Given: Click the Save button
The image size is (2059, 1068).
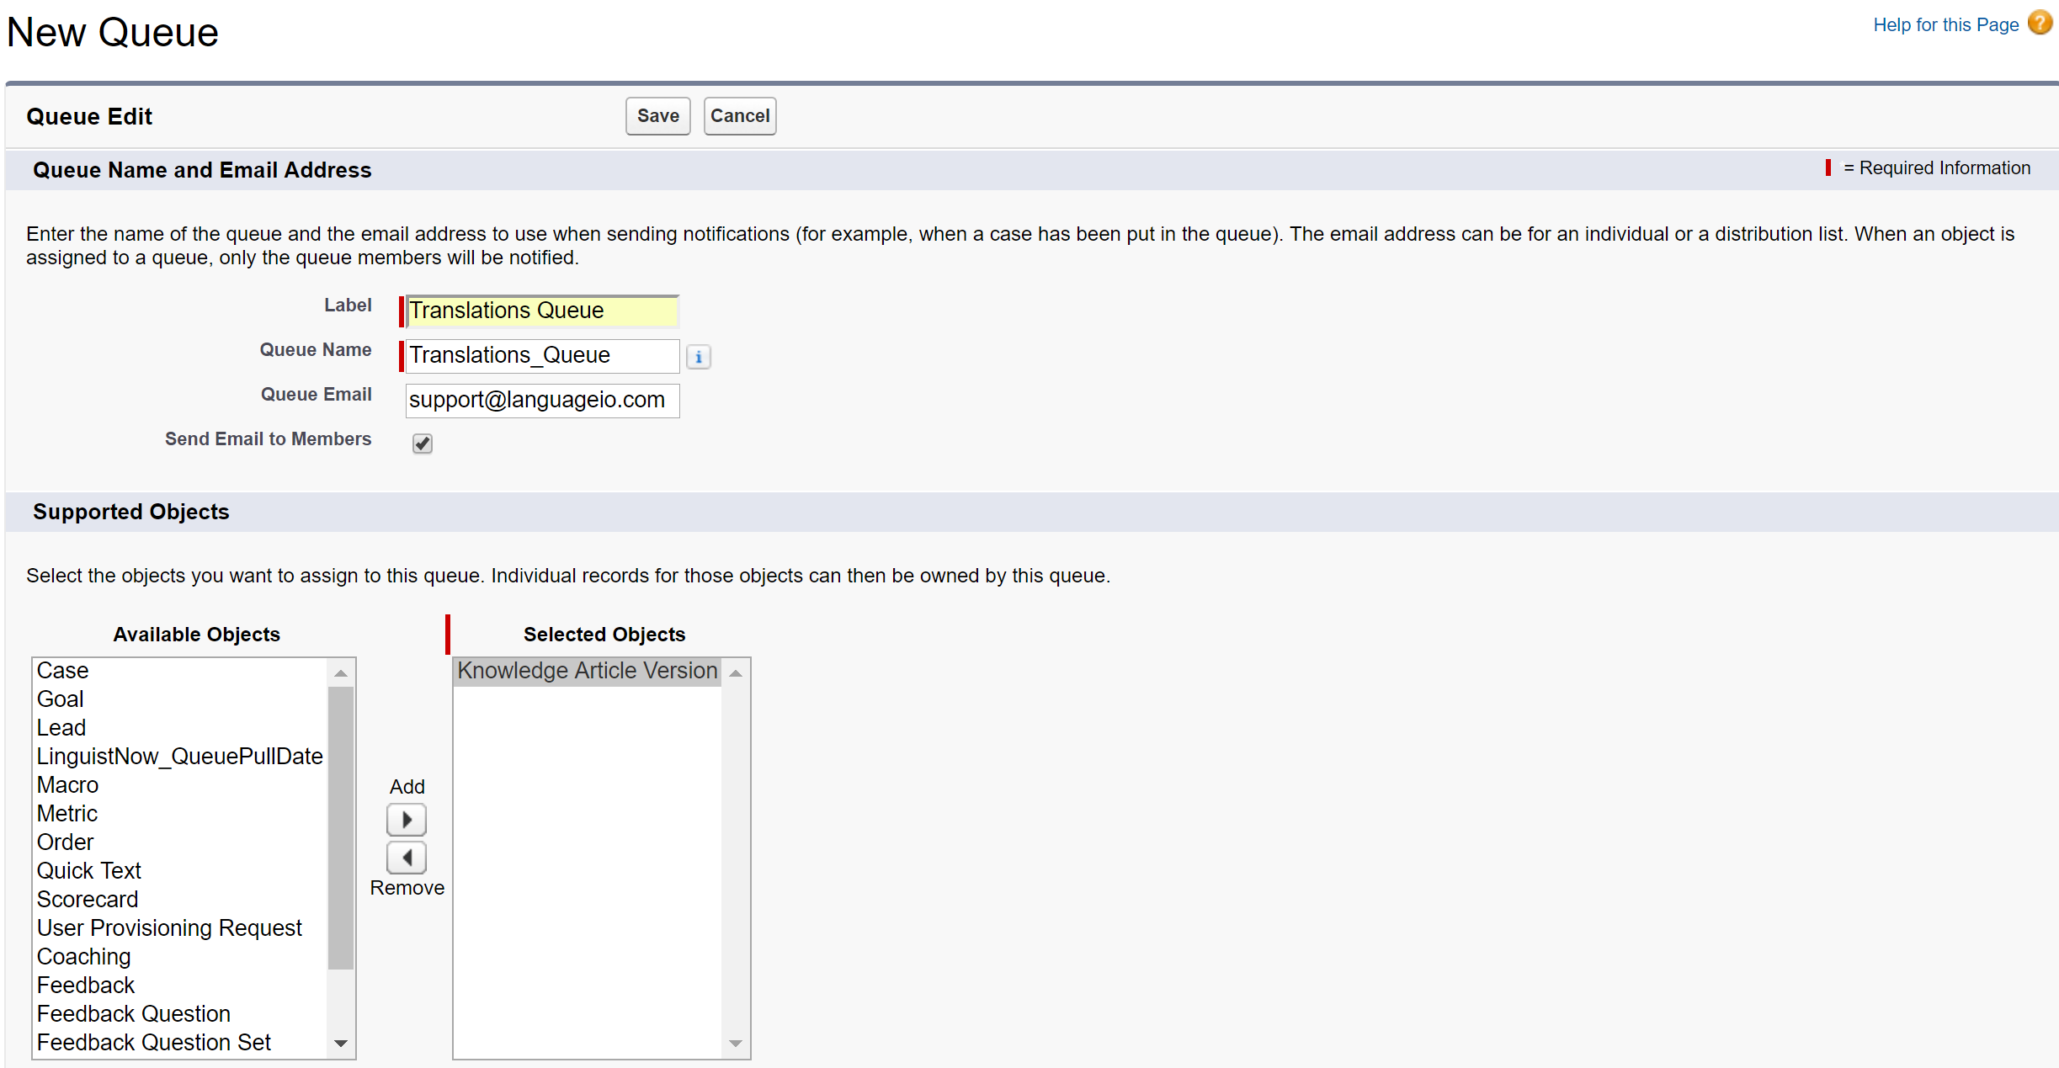Looking at the screenshot, I should pyautogui.click(x=657, y=116).
